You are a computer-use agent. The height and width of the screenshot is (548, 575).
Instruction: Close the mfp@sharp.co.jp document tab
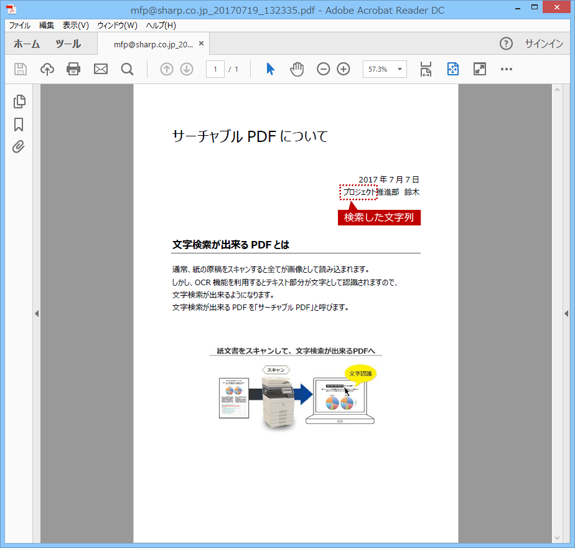[x=202, y=44]
